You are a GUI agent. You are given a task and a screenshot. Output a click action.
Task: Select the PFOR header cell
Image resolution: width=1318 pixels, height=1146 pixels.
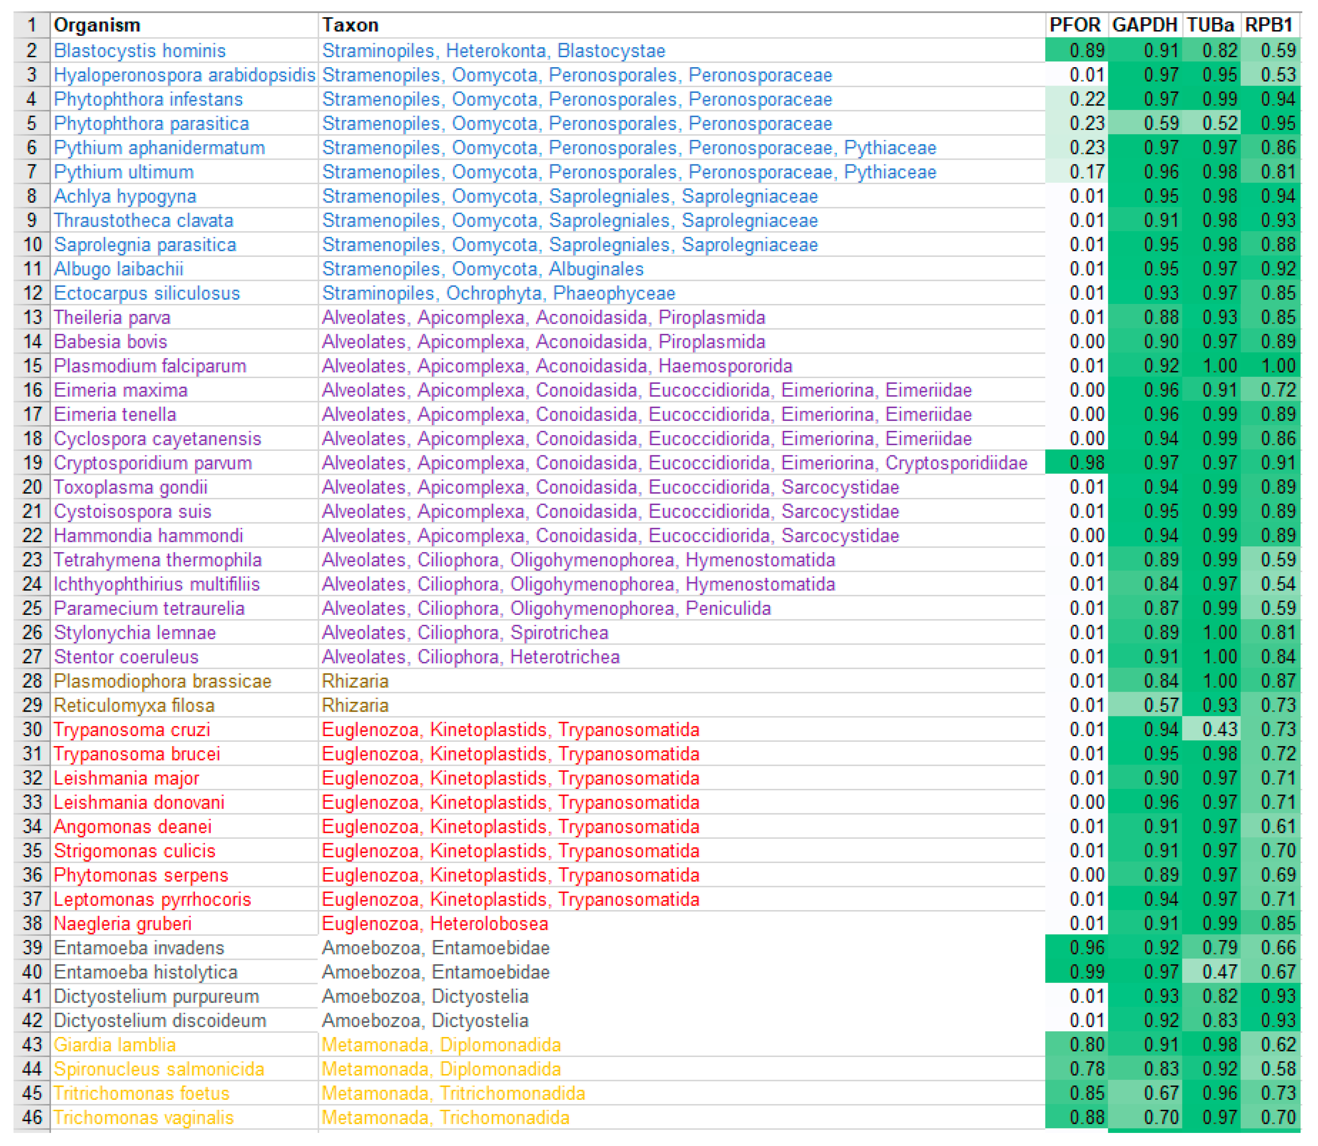pyautogui.click(x=1075, y=25)
